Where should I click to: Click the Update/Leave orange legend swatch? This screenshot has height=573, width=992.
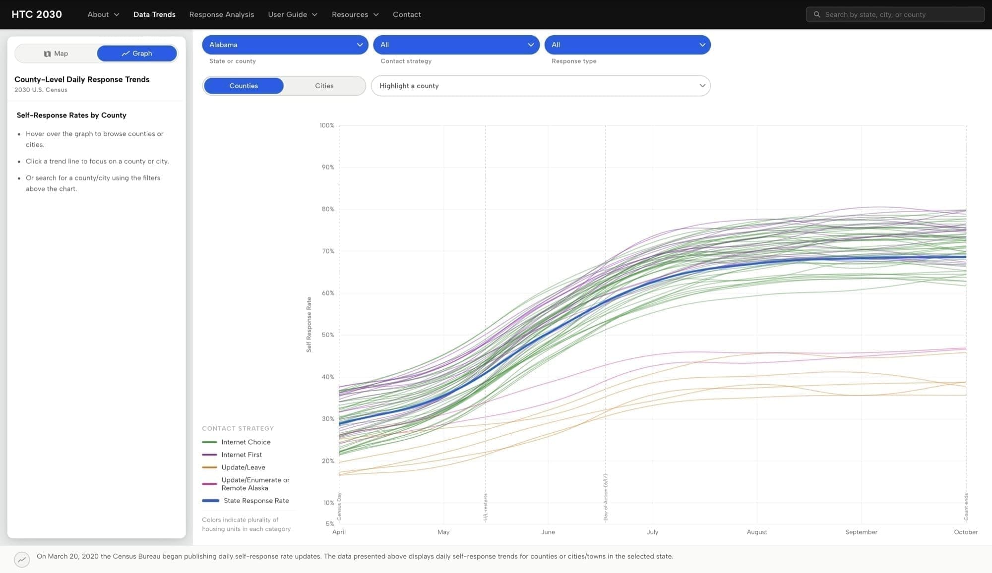209,467
